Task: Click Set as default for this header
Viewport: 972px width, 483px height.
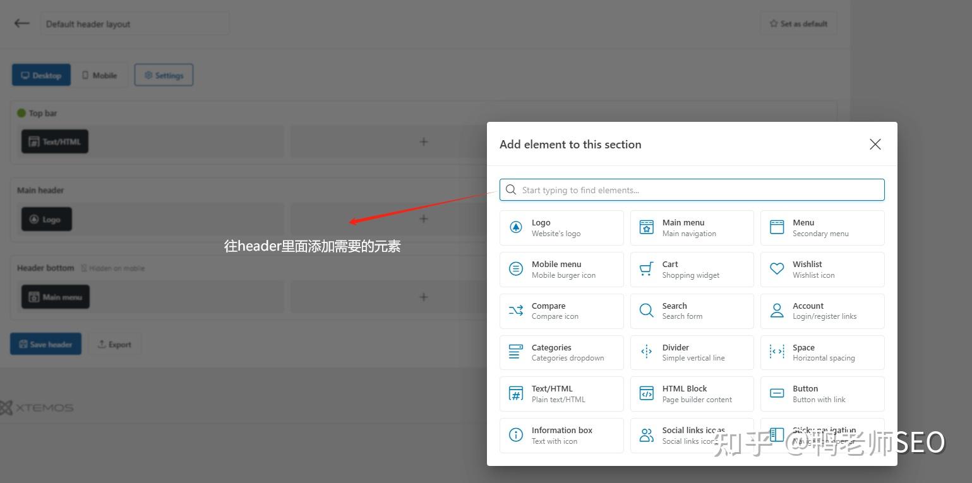Action: pyautogui.click(x=798, y=23)
